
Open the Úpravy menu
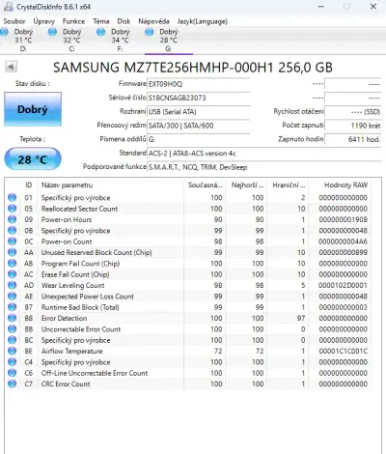point(44,21)
